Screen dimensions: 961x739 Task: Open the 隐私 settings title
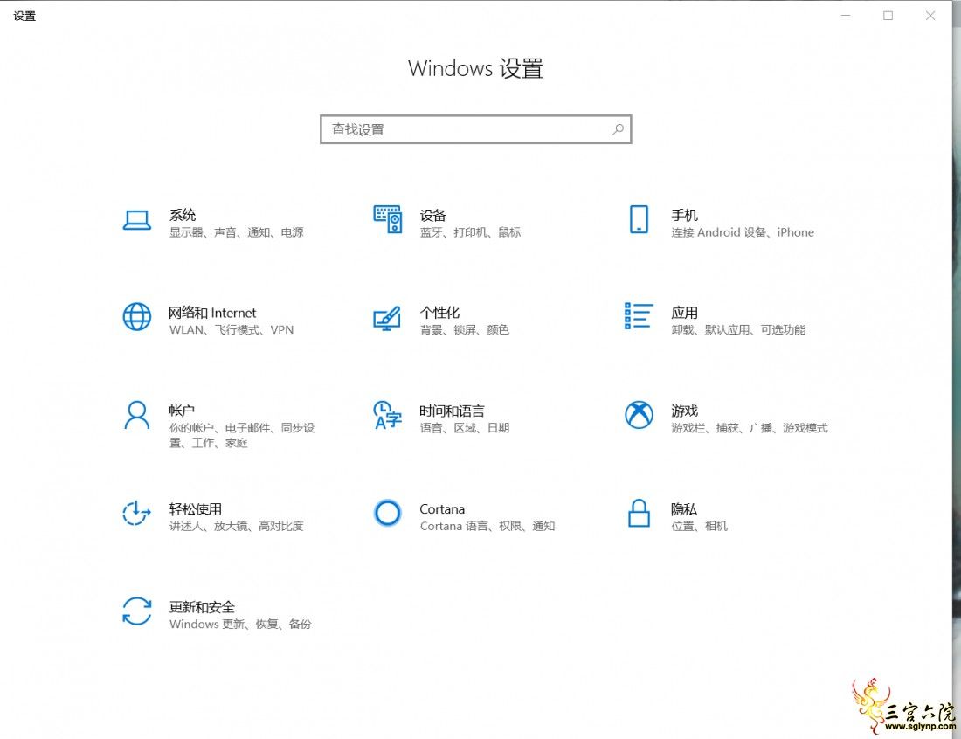tap(683, 508)
